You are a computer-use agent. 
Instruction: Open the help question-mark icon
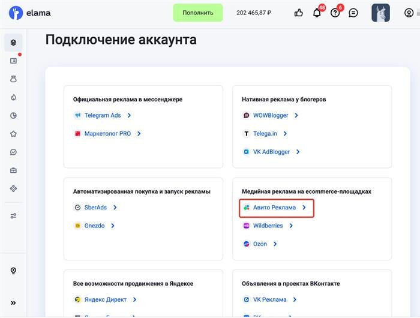click(335, 13)
